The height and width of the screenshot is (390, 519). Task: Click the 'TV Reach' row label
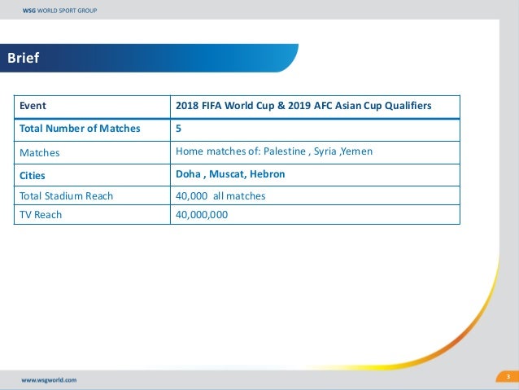(41, 215)
